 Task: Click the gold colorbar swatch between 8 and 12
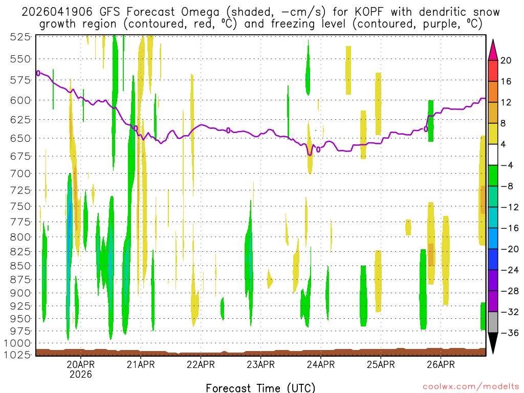point(493,113)
